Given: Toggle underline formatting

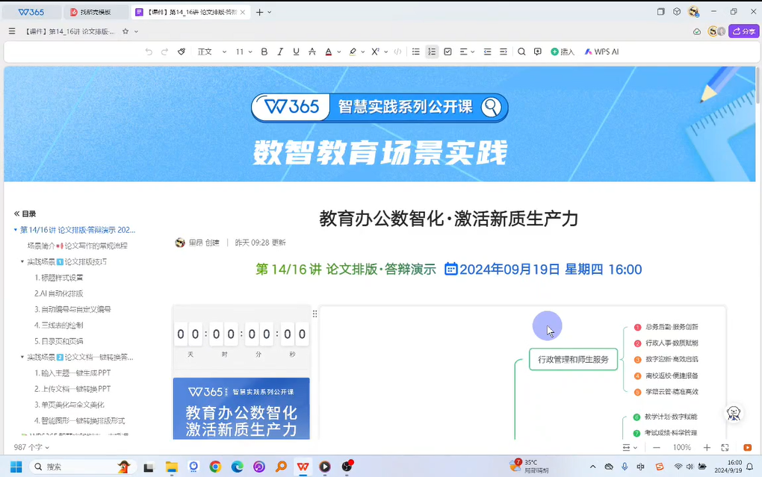Looking at the screenshot, I should (x=297, y=52).
